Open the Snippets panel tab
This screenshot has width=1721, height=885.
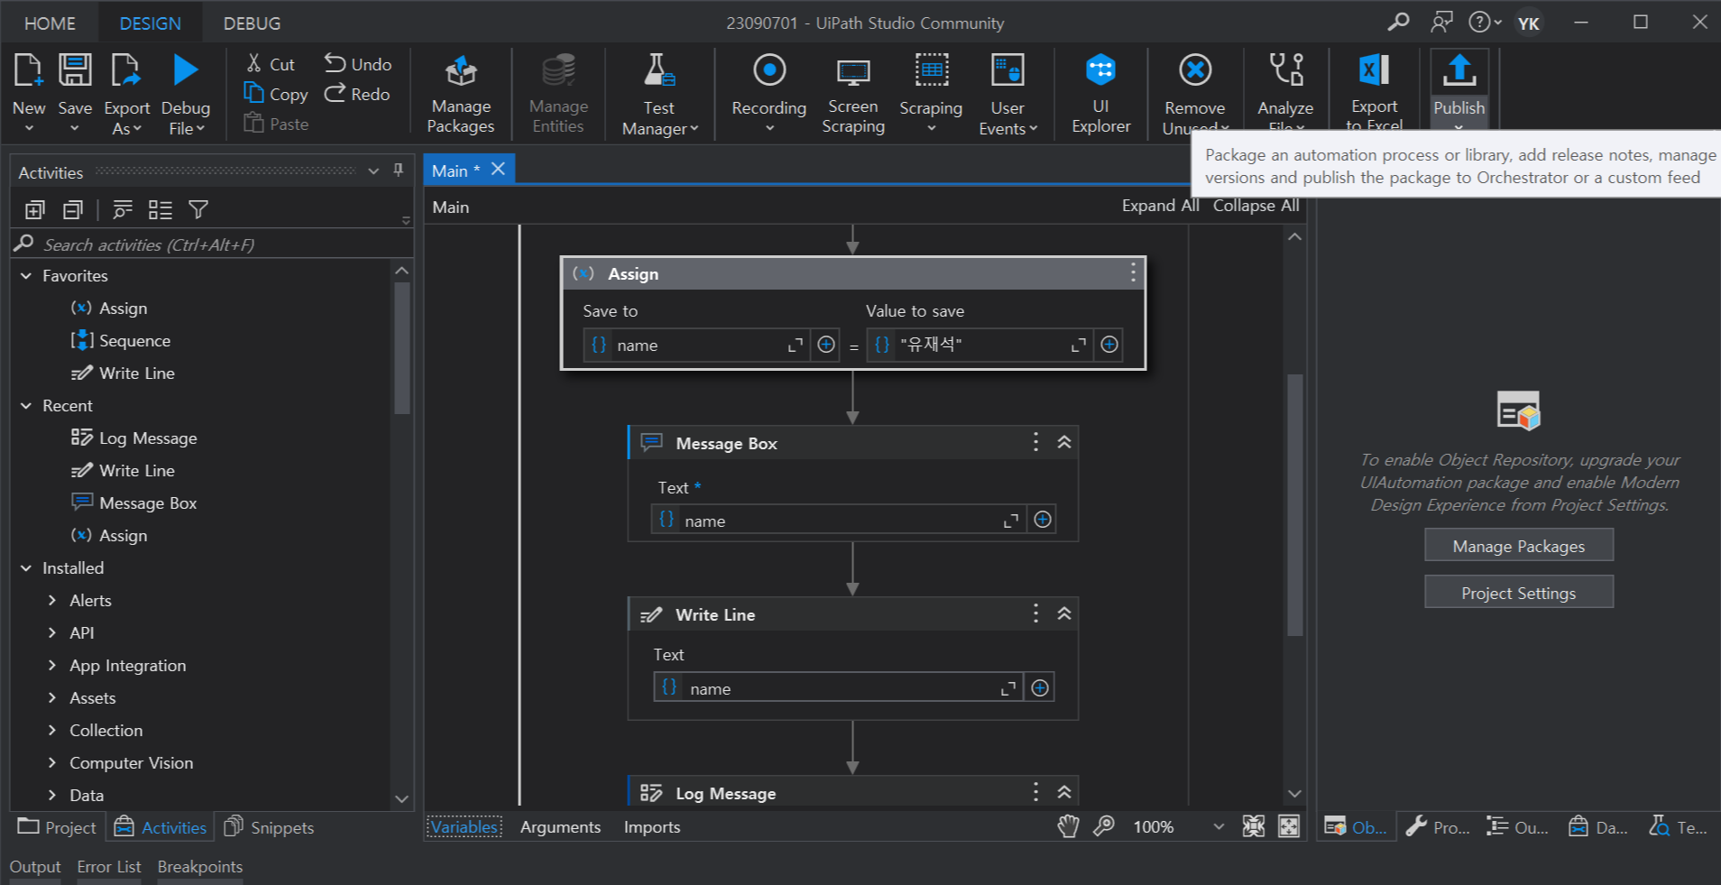click(269, 827)
